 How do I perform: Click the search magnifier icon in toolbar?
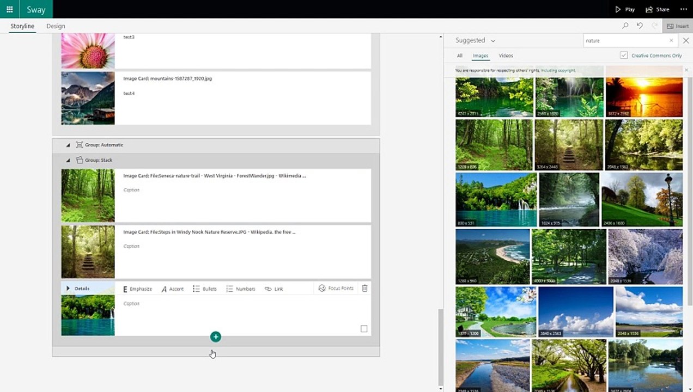click(x=625, y=26)
